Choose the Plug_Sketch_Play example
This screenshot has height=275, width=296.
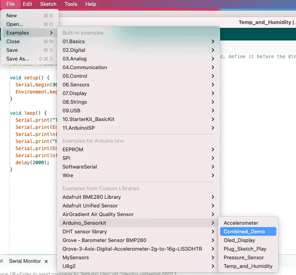click(245, 249)
